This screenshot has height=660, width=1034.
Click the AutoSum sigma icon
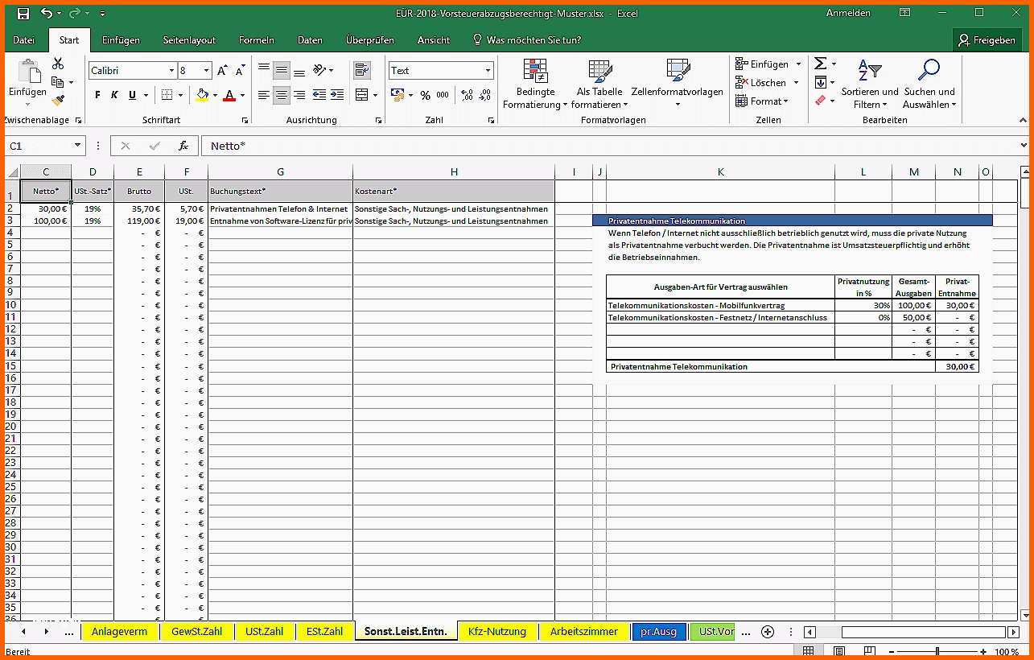tap(820, 64)
